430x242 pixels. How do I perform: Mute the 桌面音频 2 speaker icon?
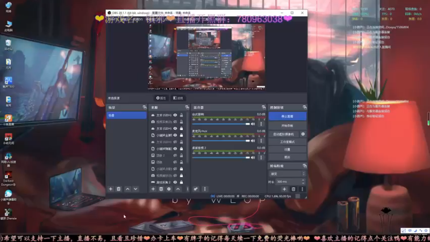pyautogui.click(x=253, y=158)
